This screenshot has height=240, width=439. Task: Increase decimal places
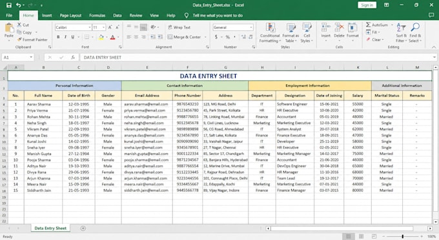[x=243, y=37]
